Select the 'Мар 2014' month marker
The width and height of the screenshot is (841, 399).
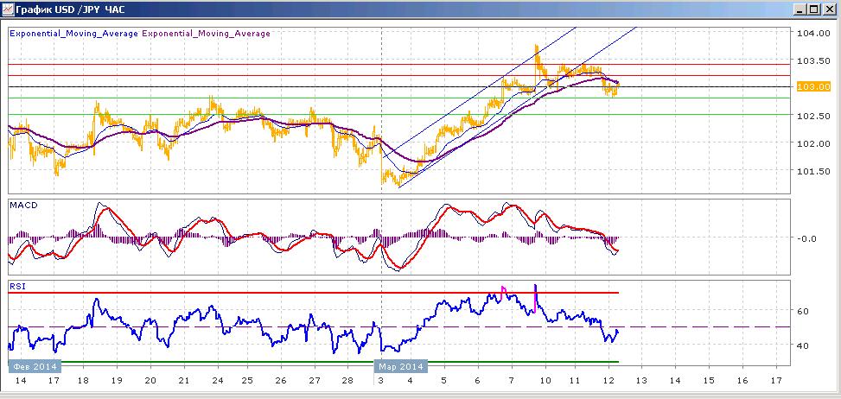[401, 367]
